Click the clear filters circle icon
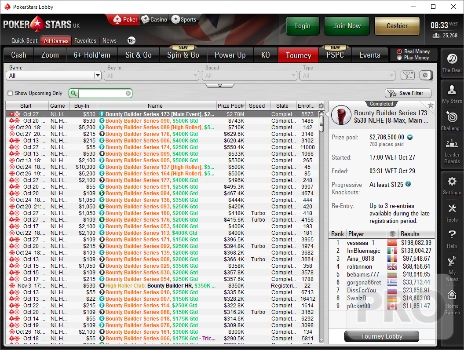Image resolution: width=464 pixels, height=350 pixels. point(426,76)
